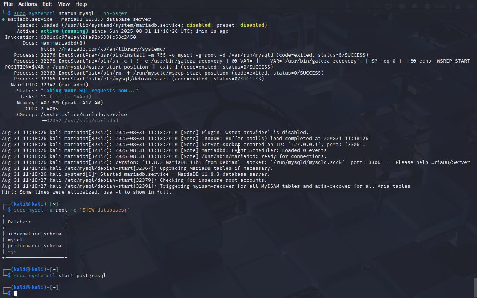
Task: Click the 'ExecStartPost=/bin/rm' process line
Action: coord(169,73)
